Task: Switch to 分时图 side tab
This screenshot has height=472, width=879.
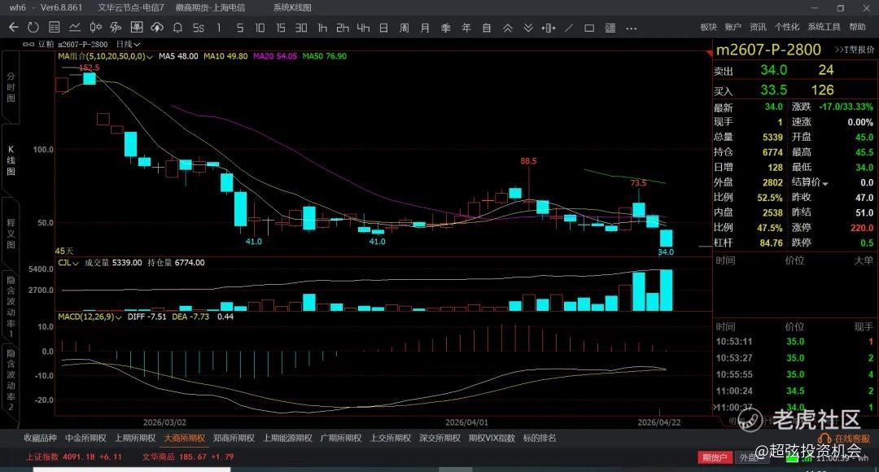Action: (x=11, y=87)
